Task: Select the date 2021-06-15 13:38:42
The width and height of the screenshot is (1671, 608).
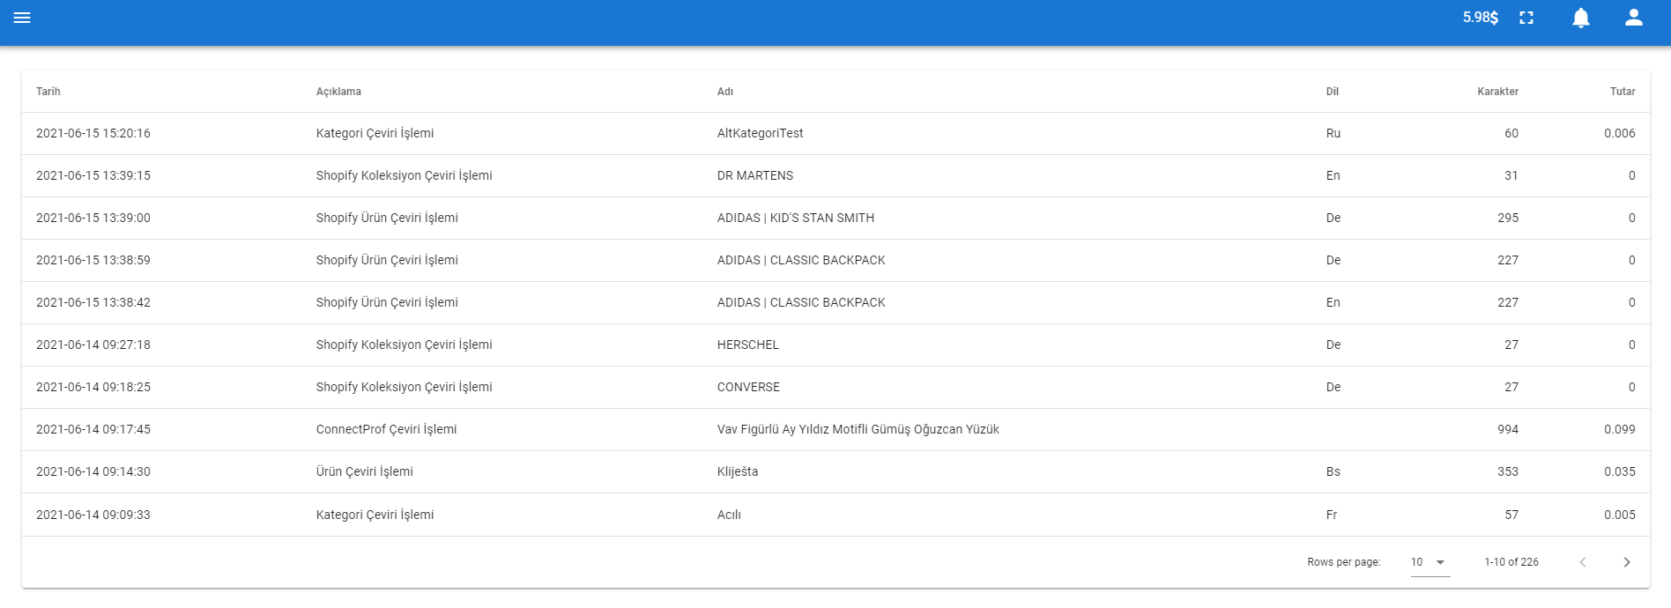Action: [93, 303]
